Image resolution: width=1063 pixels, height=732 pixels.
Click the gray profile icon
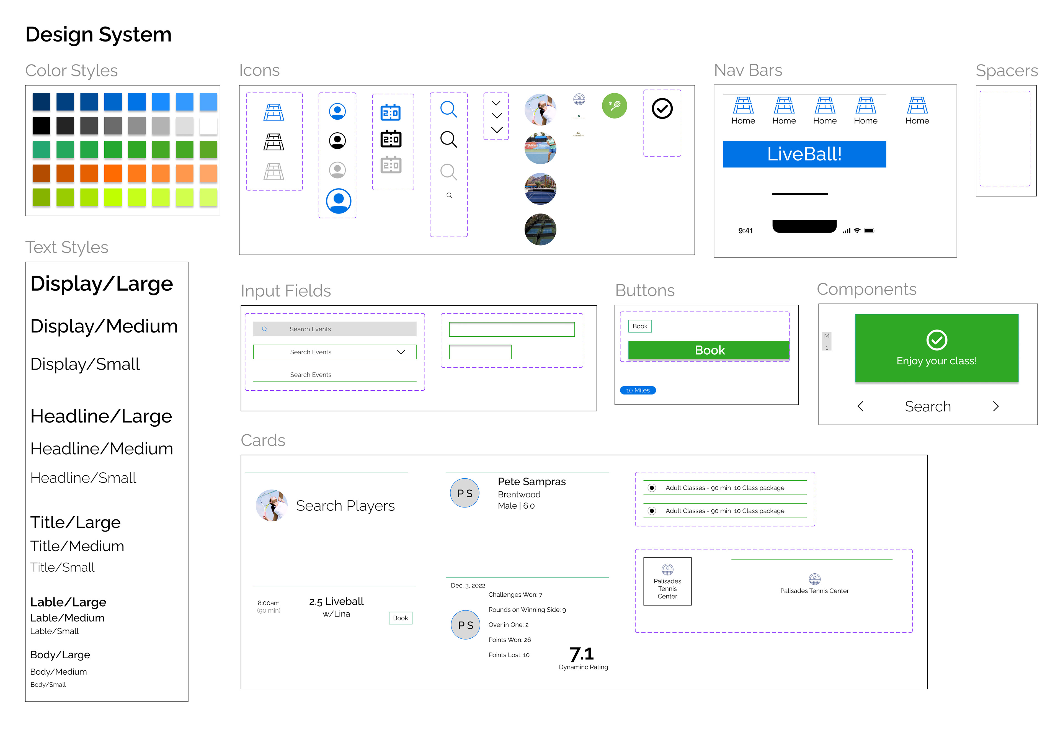[x=337, y=170]
